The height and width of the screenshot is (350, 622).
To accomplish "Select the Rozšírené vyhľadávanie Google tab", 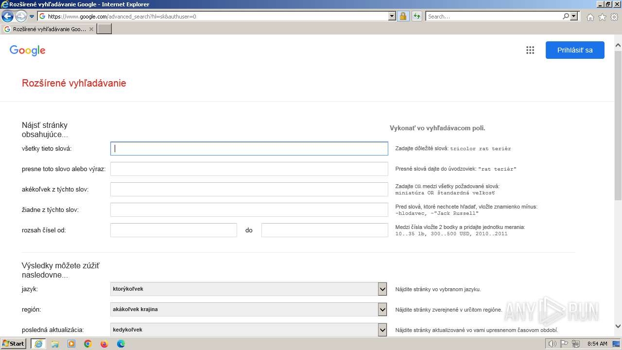I will coord(49,29).
